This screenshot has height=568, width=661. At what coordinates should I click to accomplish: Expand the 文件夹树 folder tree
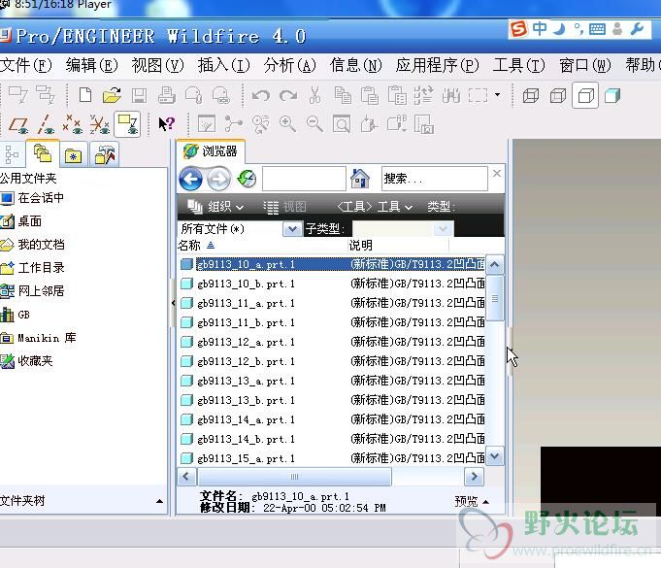[x=159, y=501]
